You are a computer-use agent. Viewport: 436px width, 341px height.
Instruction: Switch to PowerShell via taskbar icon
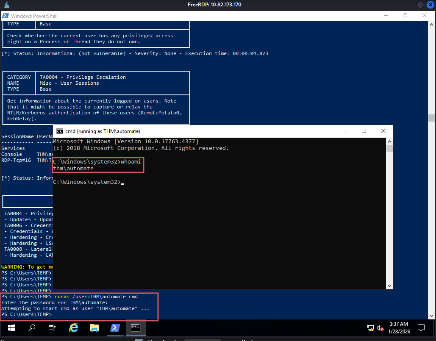point(115,327)
